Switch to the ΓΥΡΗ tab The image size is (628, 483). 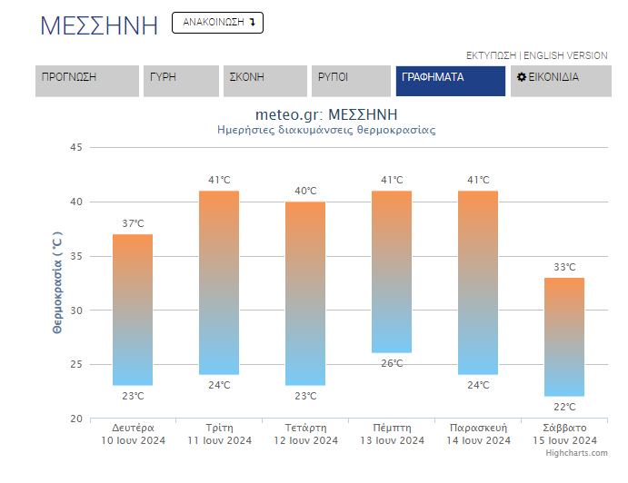181,81
